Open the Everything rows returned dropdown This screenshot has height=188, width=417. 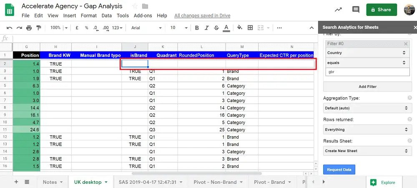point(367,130)
